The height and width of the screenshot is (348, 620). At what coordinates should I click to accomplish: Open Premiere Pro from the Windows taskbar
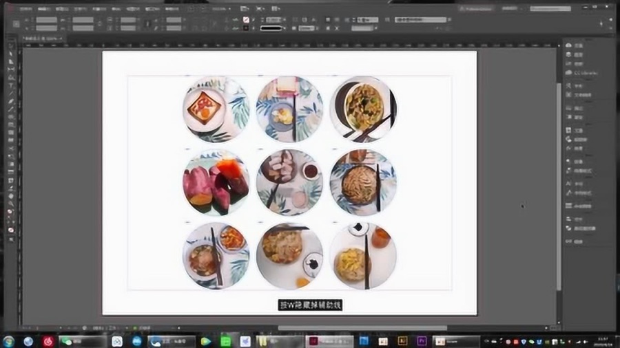422,341
